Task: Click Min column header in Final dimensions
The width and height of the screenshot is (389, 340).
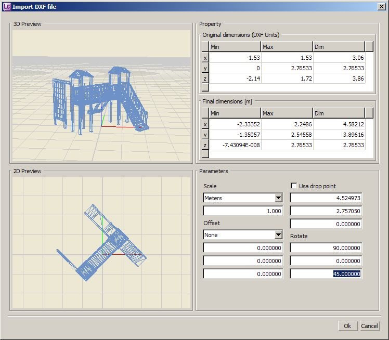Action: (x=235, y=113)
